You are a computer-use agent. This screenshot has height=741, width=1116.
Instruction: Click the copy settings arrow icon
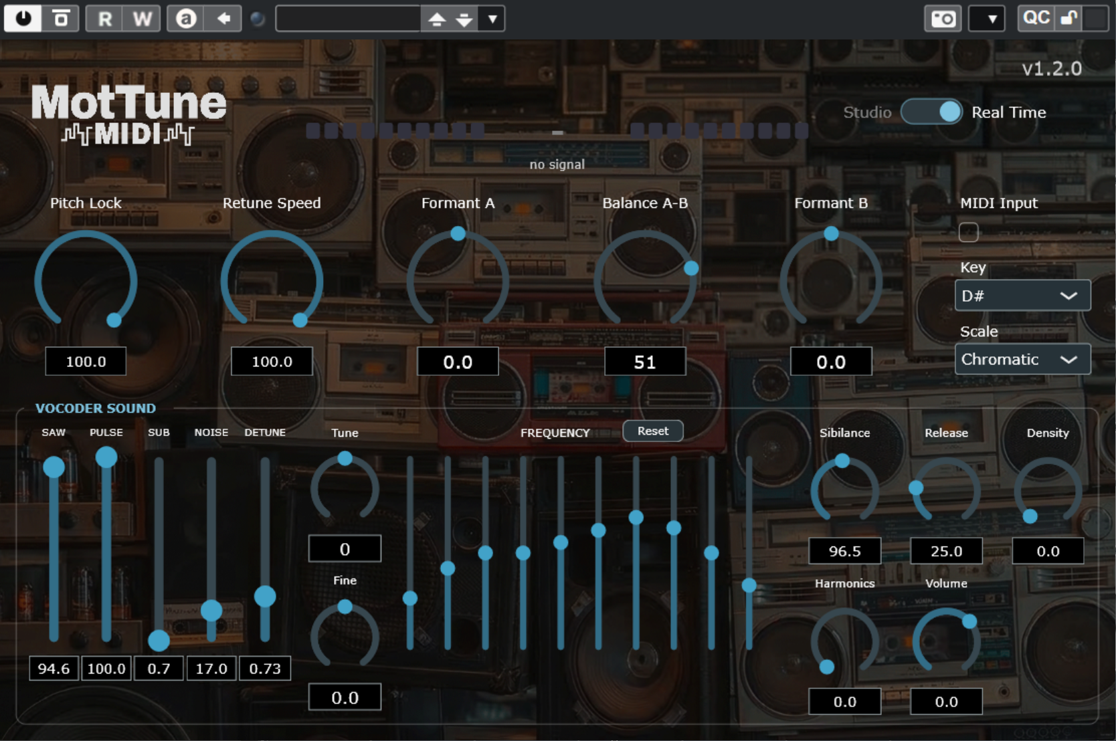click(x=223, y=18)
